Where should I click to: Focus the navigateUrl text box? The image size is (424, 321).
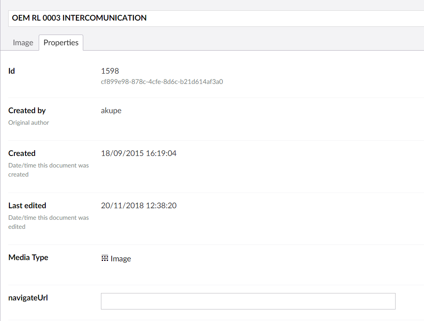(248, 301)
